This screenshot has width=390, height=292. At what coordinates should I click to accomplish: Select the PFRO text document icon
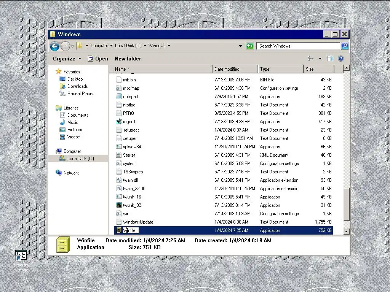[119, 113]
